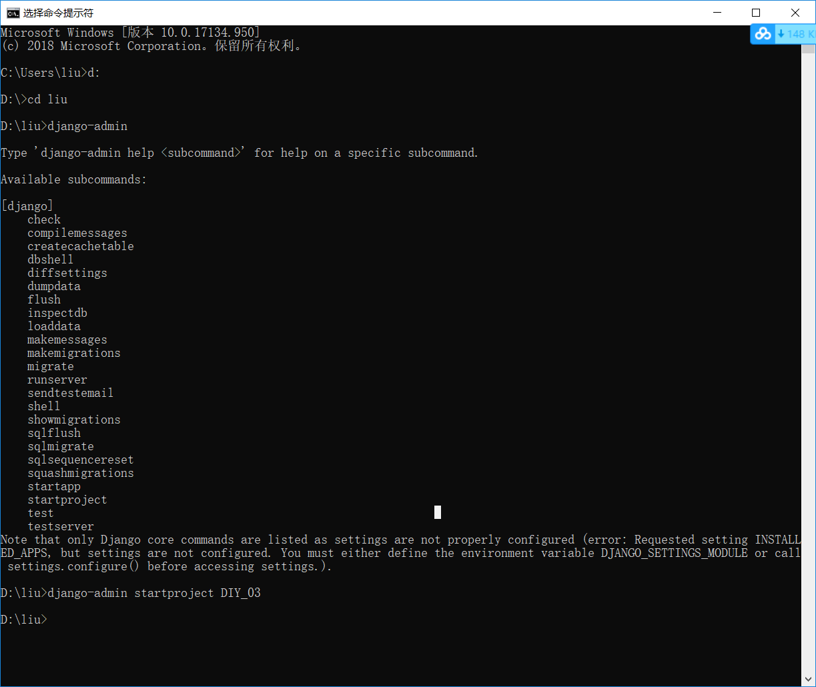
Task: Click the 'cd liu' command line
Action: point(34,99)
